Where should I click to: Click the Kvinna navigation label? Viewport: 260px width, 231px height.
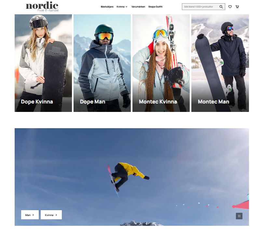[120, 7]
